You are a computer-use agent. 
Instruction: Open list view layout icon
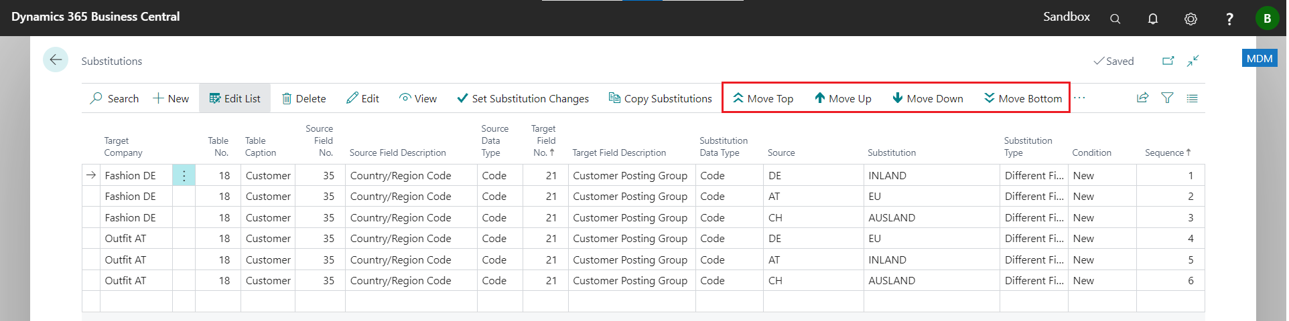[1192, 98]
